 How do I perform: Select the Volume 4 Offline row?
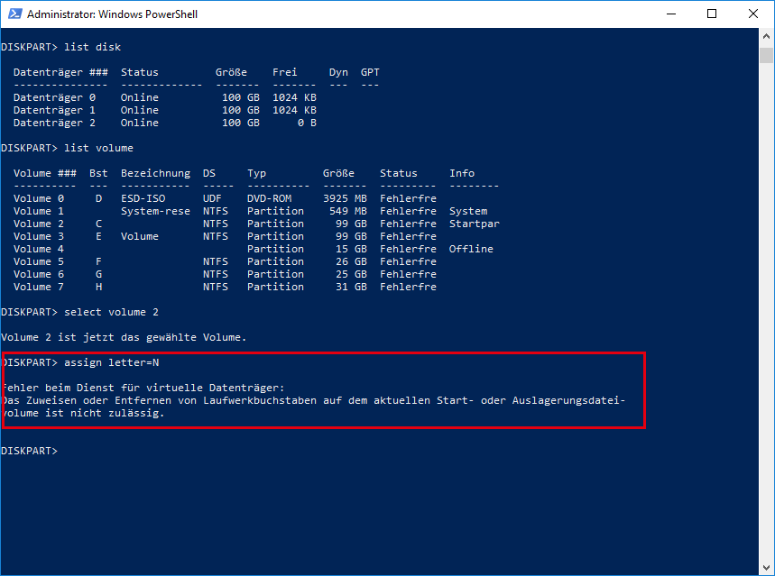coord(253,249)
